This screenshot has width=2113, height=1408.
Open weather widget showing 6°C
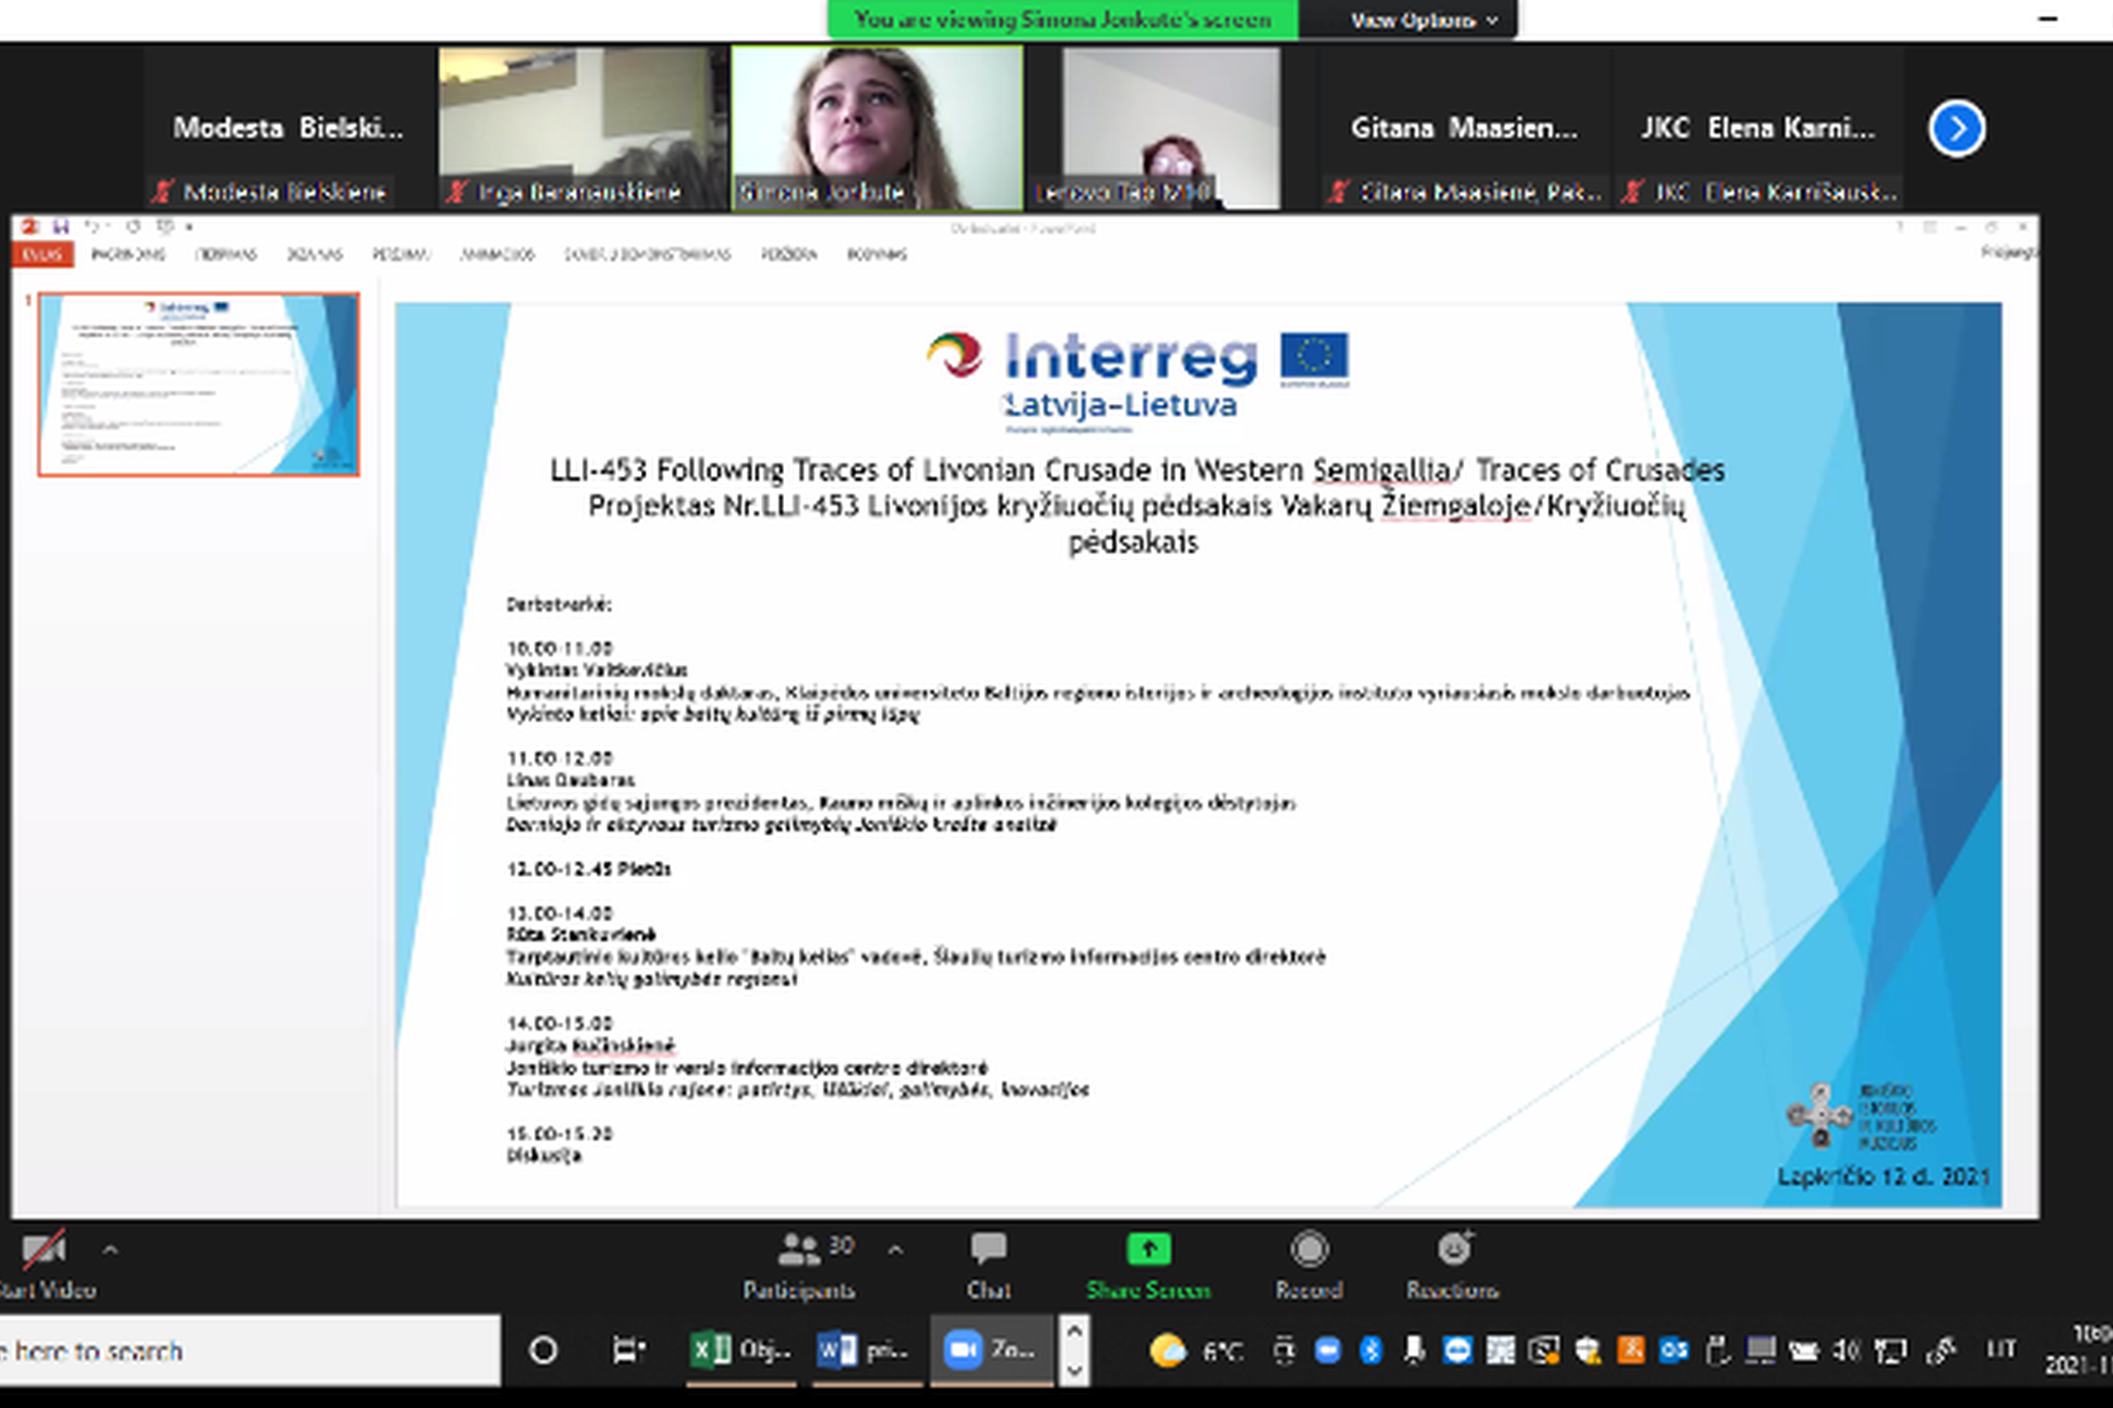click(x=1196, y=1351)
